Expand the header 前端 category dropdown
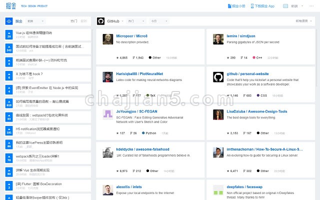 [297, 6]
